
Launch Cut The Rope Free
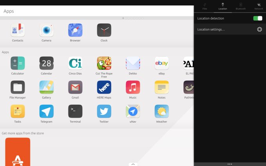coord(104,63)
